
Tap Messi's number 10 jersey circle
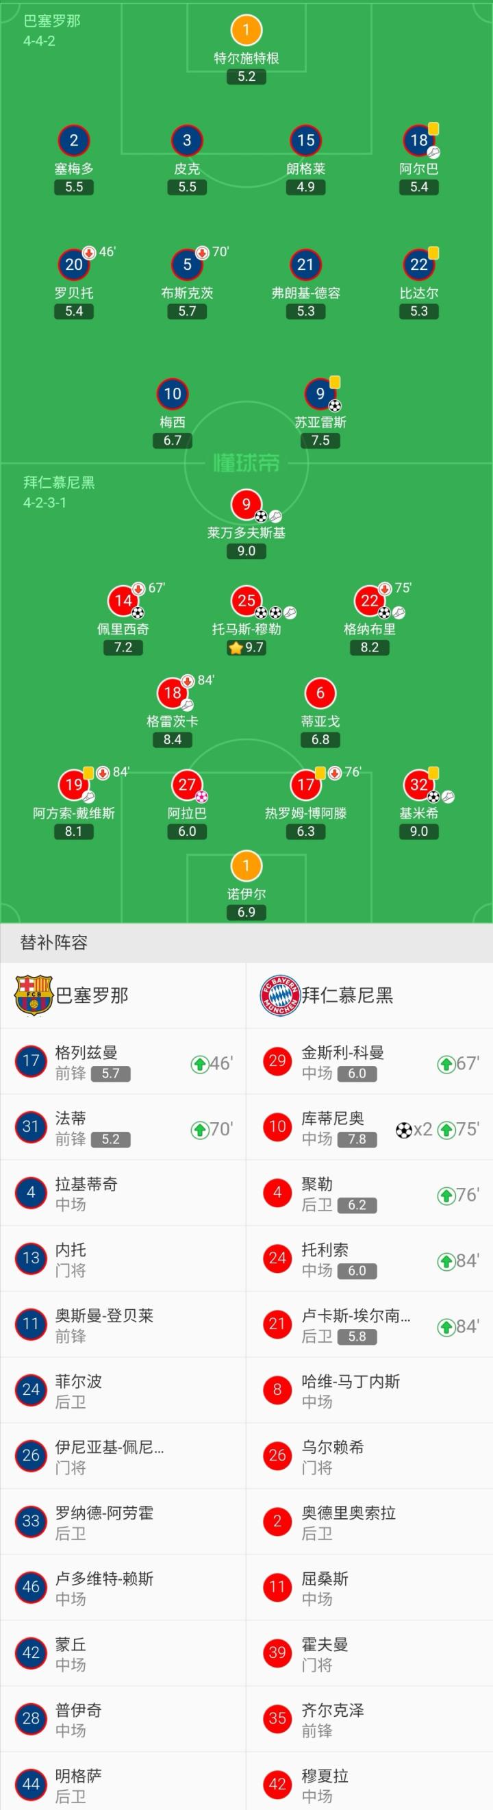pyautogui.click(x=173, y=394)
